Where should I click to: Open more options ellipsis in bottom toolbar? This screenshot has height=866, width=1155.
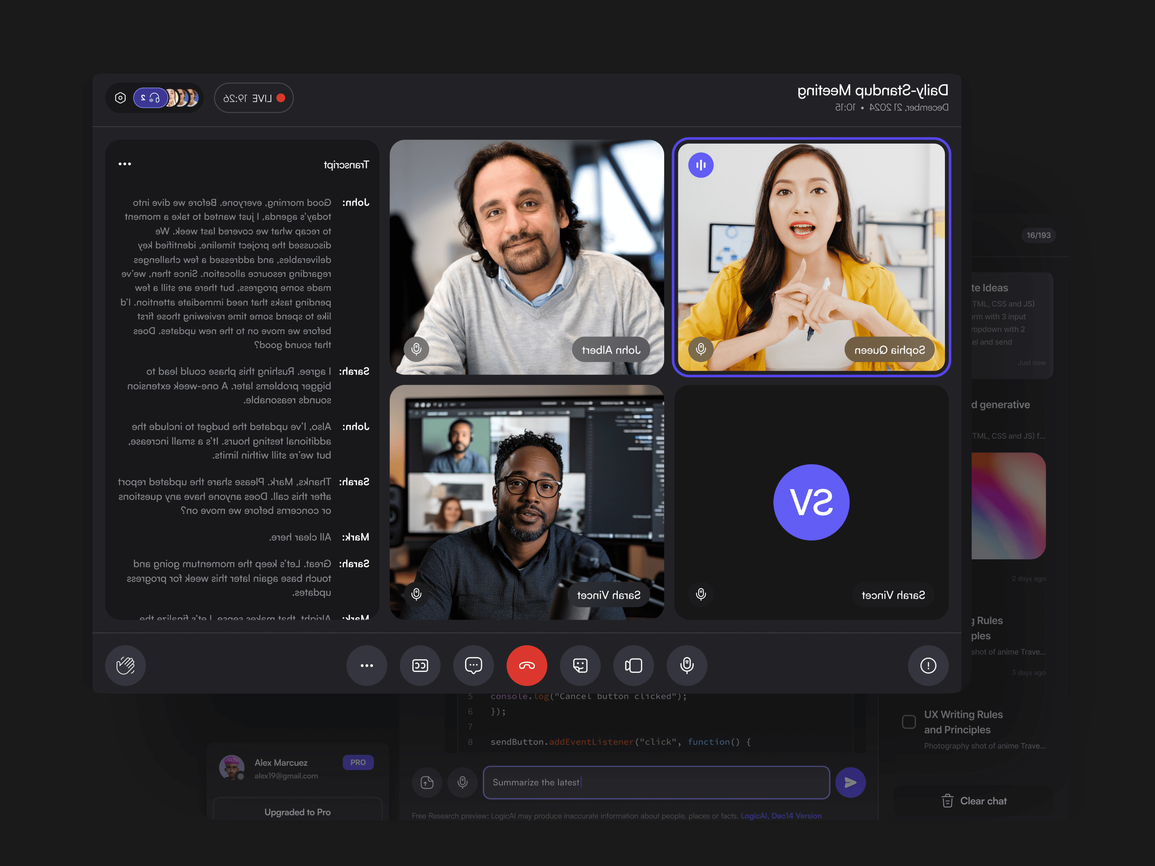click(x=367, y=665)
